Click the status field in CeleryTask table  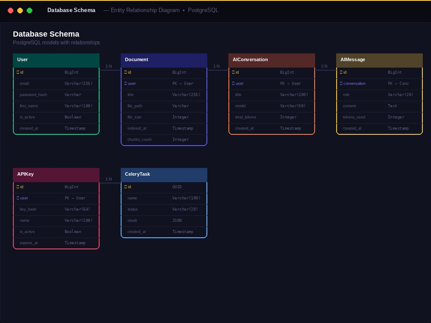(x=164, y=209)
